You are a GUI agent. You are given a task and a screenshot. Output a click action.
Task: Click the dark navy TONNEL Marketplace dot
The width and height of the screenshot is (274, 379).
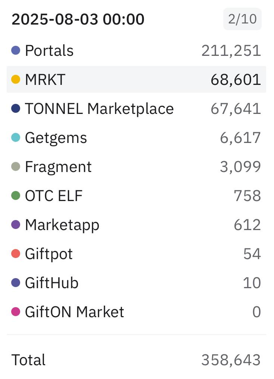(x=16, y=108)
